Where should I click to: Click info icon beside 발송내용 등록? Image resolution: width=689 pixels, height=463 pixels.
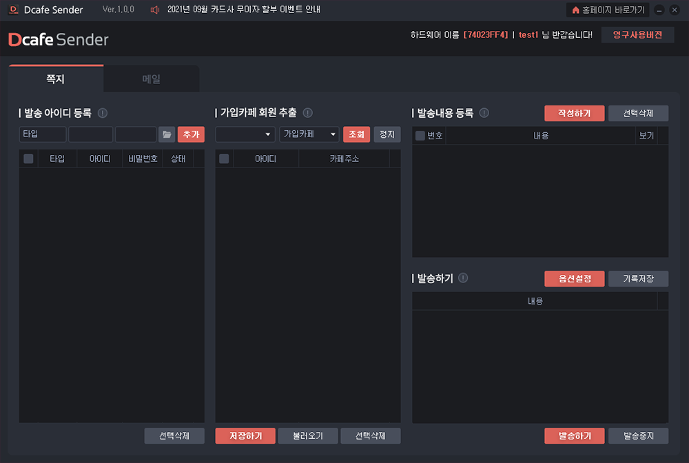pyautogui.click(x=484, y=113)
